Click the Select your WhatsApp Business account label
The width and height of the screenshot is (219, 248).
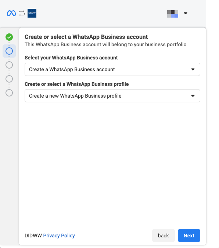(x=71, y=58)
